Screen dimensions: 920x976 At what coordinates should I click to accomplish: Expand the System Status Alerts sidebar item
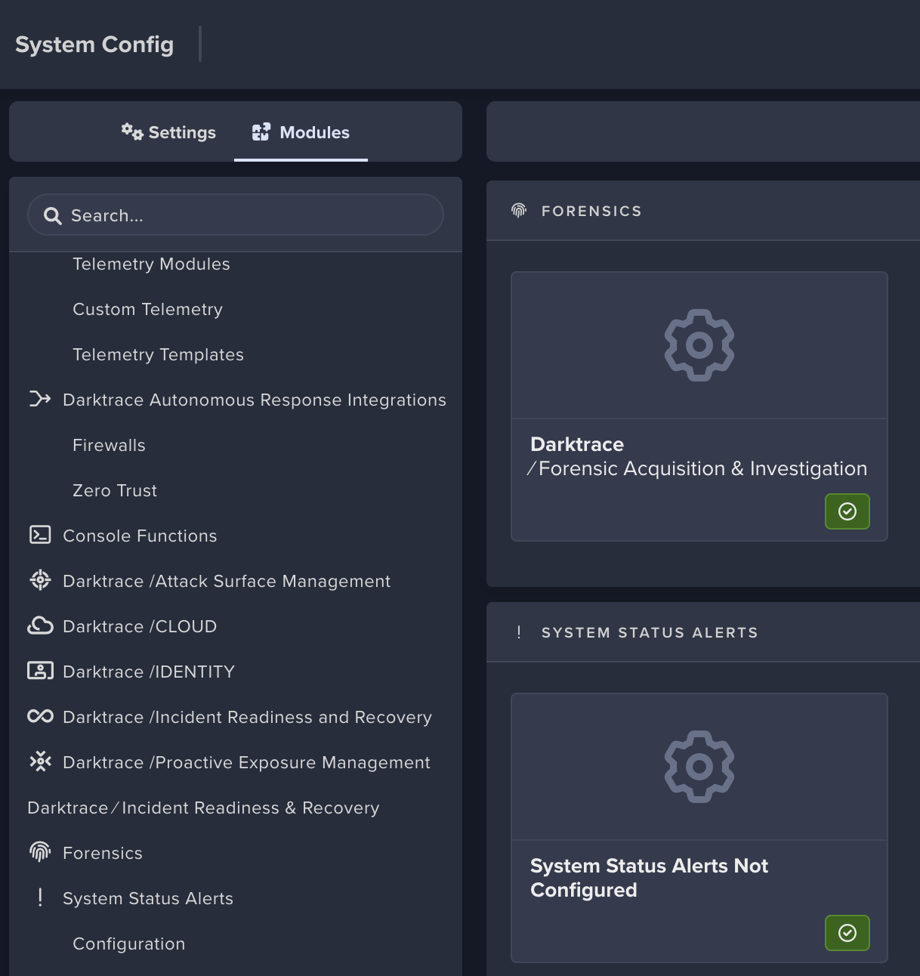pyautogui.click(x=148, y=898)
